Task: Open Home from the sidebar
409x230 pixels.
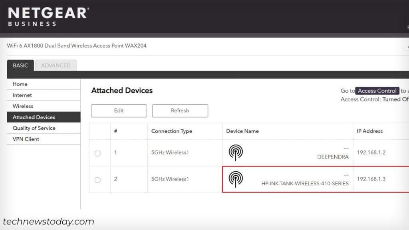Action: (x=20, y=84)
